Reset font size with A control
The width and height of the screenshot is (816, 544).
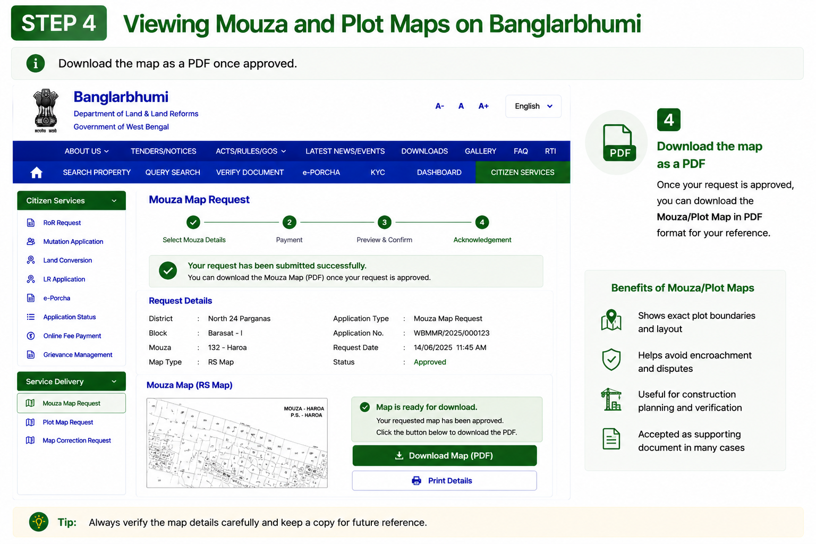pos(461,106)
